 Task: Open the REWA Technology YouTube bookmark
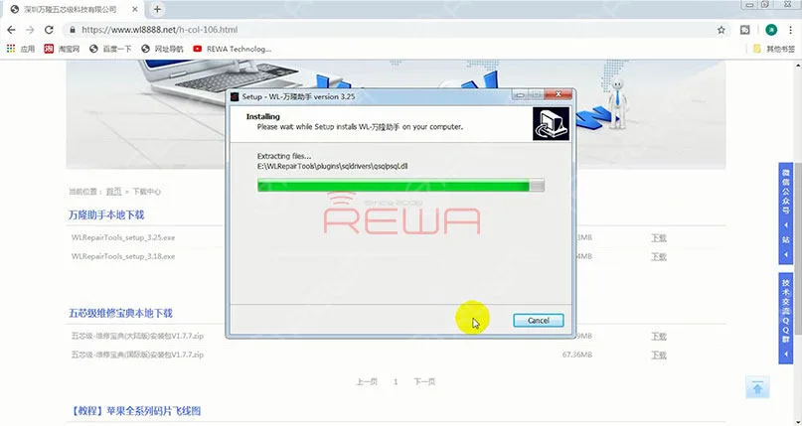pyautogui.click(x=233, y=49)
